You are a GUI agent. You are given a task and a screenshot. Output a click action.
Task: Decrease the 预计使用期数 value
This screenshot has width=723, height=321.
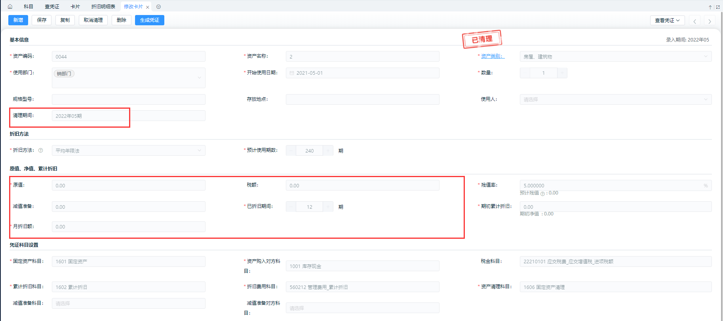291,151
